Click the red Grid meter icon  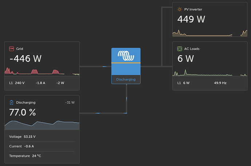12,49
